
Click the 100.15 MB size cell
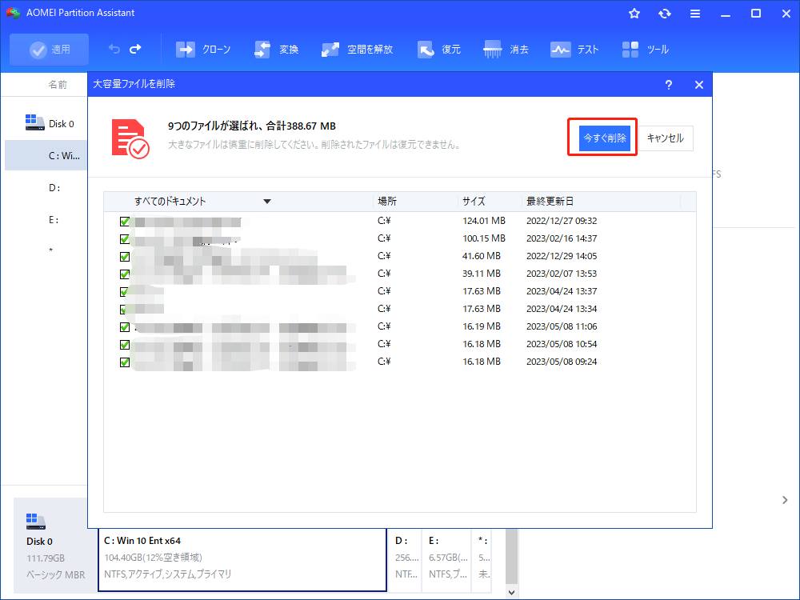pos(484,238)
